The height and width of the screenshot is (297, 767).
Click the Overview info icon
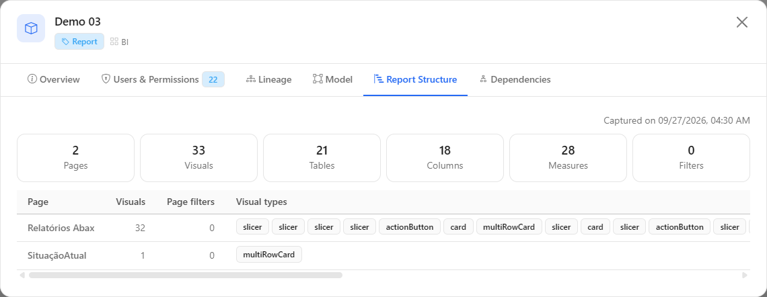pyautogui.click(x=32, y=79)
